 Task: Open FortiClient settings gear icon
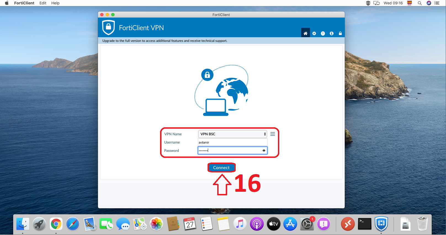314,33
